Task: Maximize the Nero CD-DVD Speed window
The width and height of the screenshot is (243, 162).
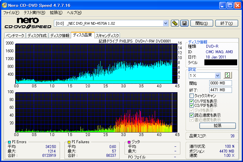Action: (230, 6)
